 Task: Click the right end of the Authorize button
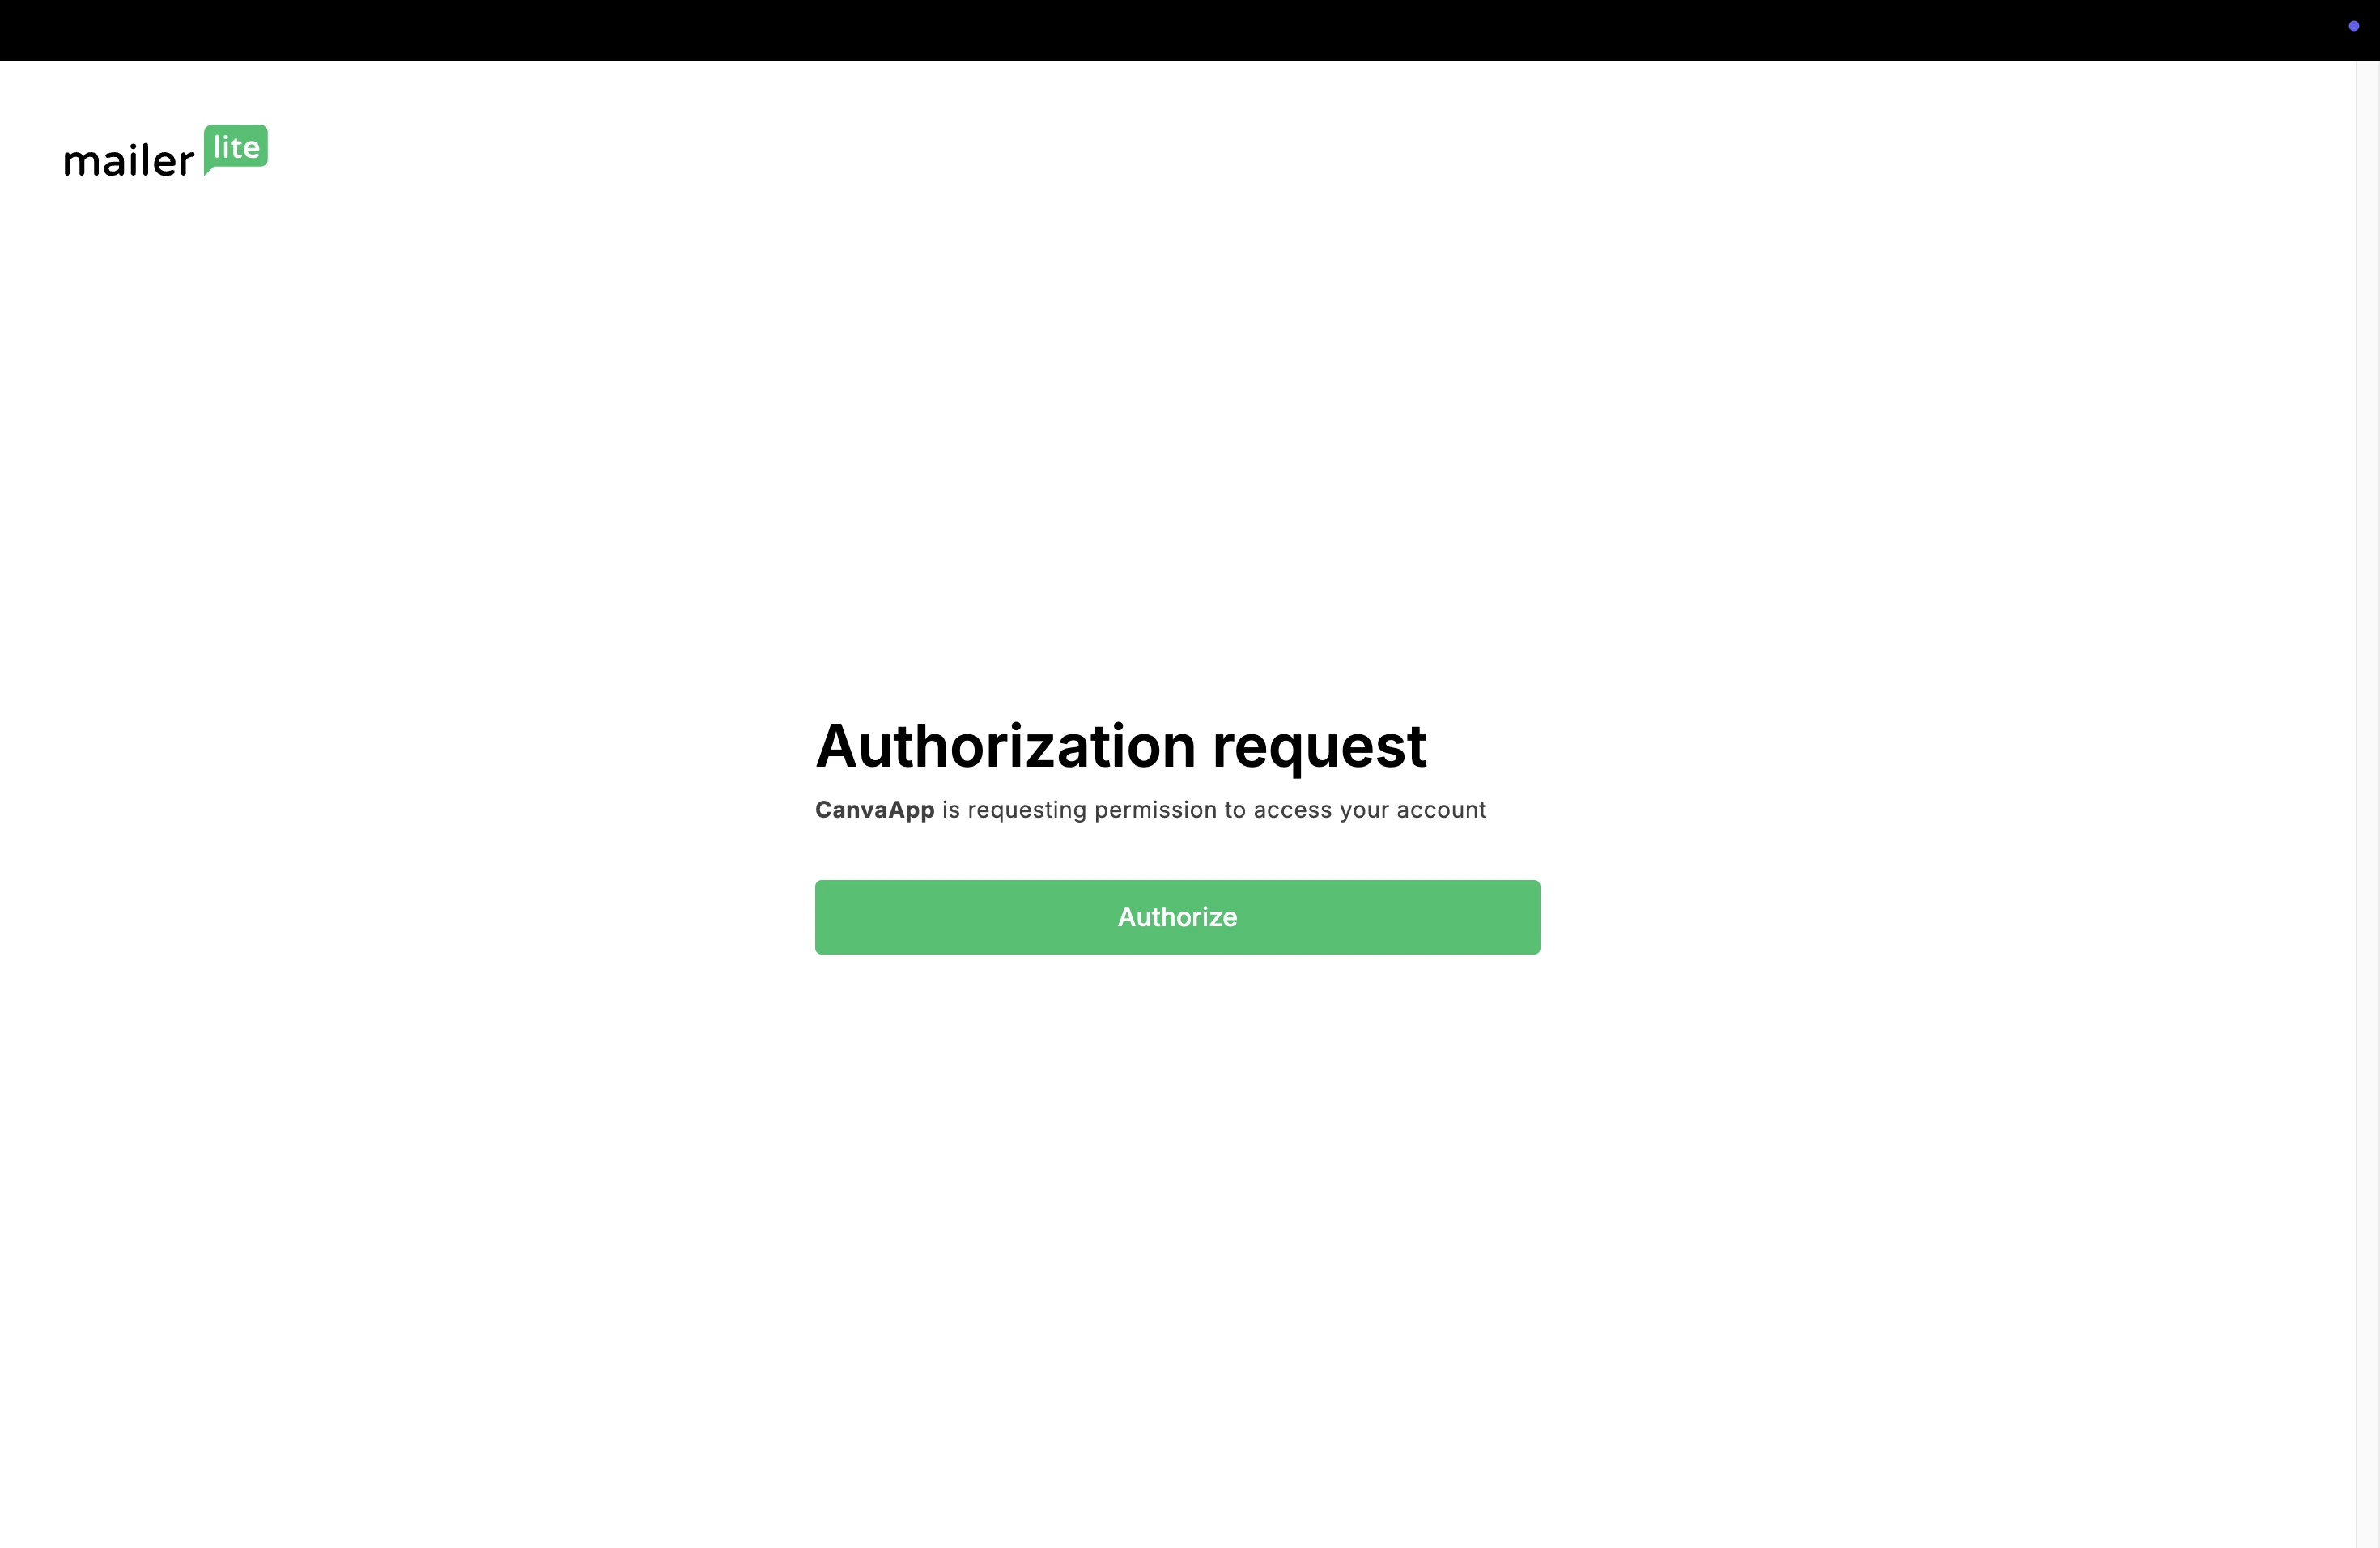(x=1520, y=917)
